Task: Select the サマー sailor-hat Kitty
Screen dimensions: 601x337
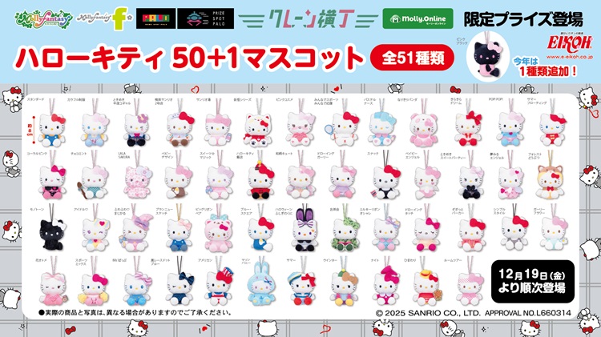Action: coord(301,287)
